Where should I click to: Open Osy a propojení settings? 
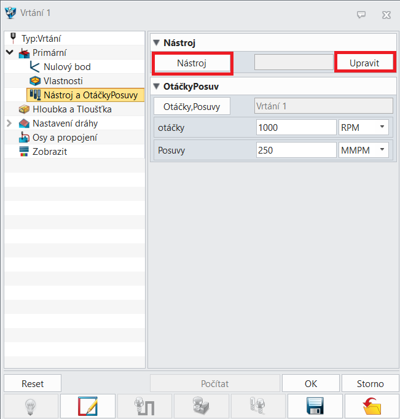tap(65, 138)
